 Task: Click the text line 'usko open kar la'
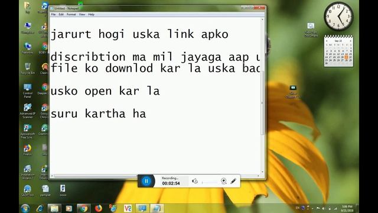[x=105, y=91]
